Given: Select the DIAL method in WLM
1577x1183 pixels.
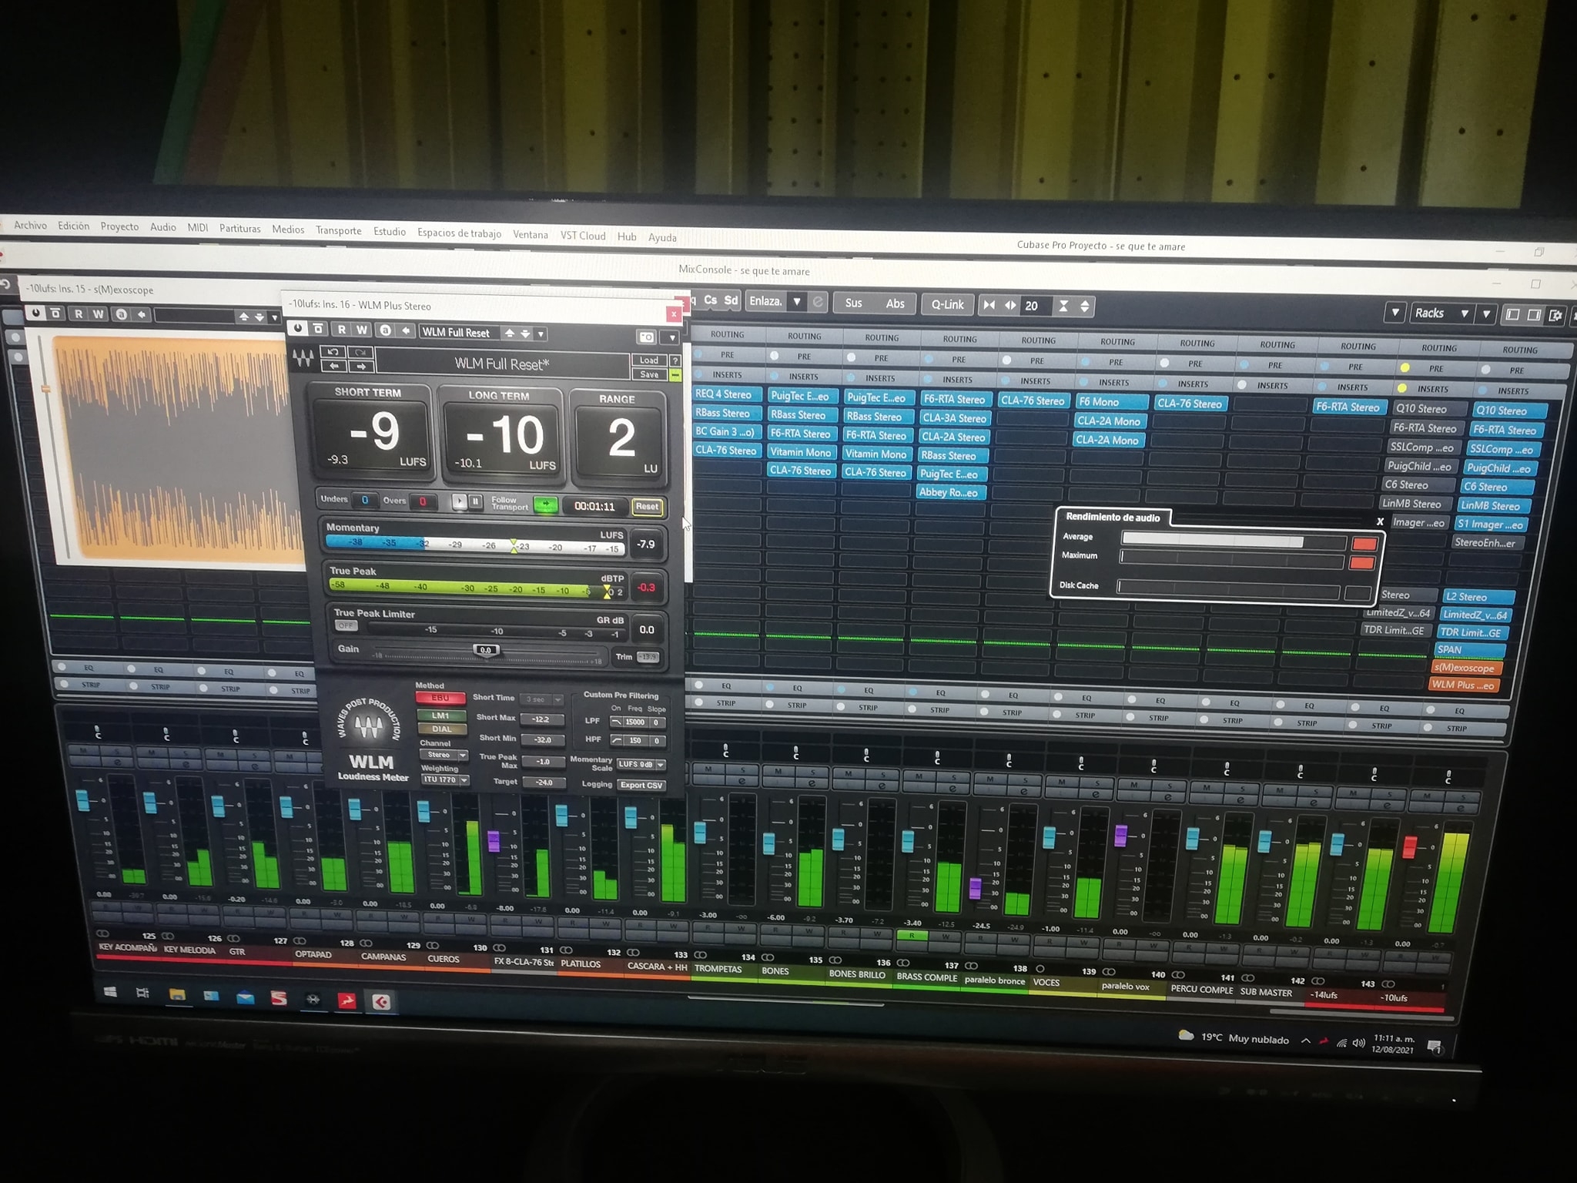Looking at the screenshot, I should (x=442, y=729).
